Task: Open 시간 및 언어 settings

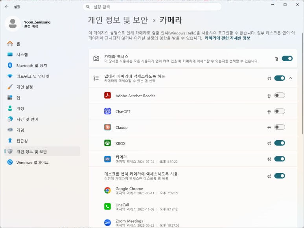Action: [x=42, y=119]
